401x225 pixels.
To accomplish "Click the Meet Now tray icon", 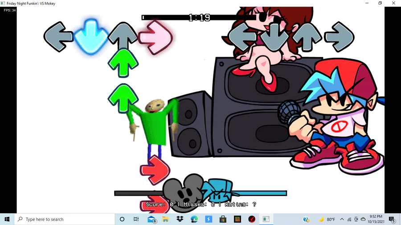I will tap(356, 219).
